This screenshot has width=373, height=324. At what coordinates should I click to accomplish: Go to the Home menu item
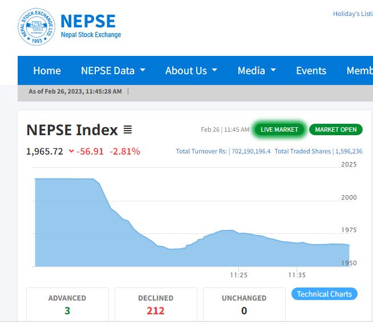(x=47, y=71)
